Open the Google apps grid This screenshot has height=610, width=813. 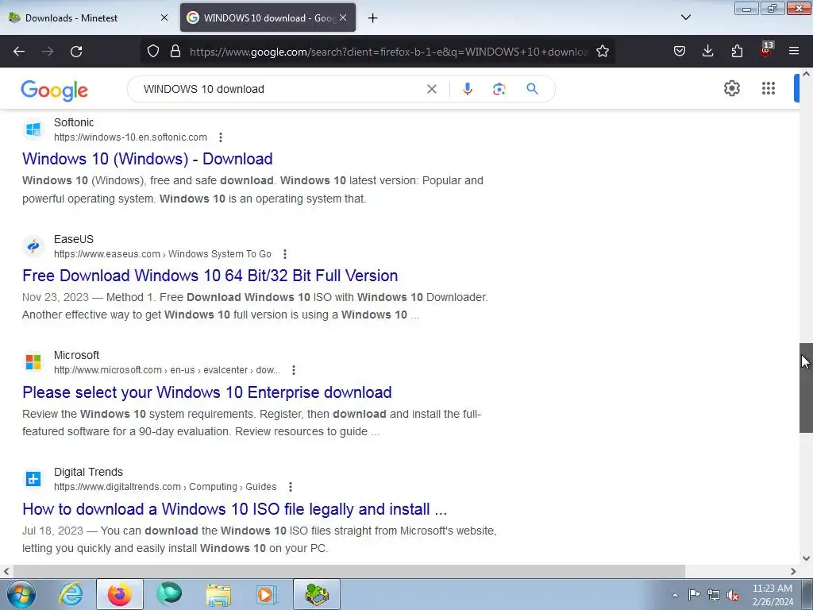tap(769, 89)
